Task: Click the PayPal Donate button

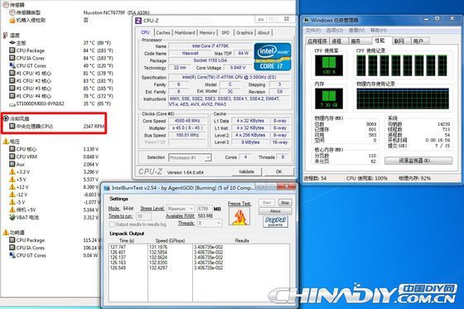Action: [275, 222]
